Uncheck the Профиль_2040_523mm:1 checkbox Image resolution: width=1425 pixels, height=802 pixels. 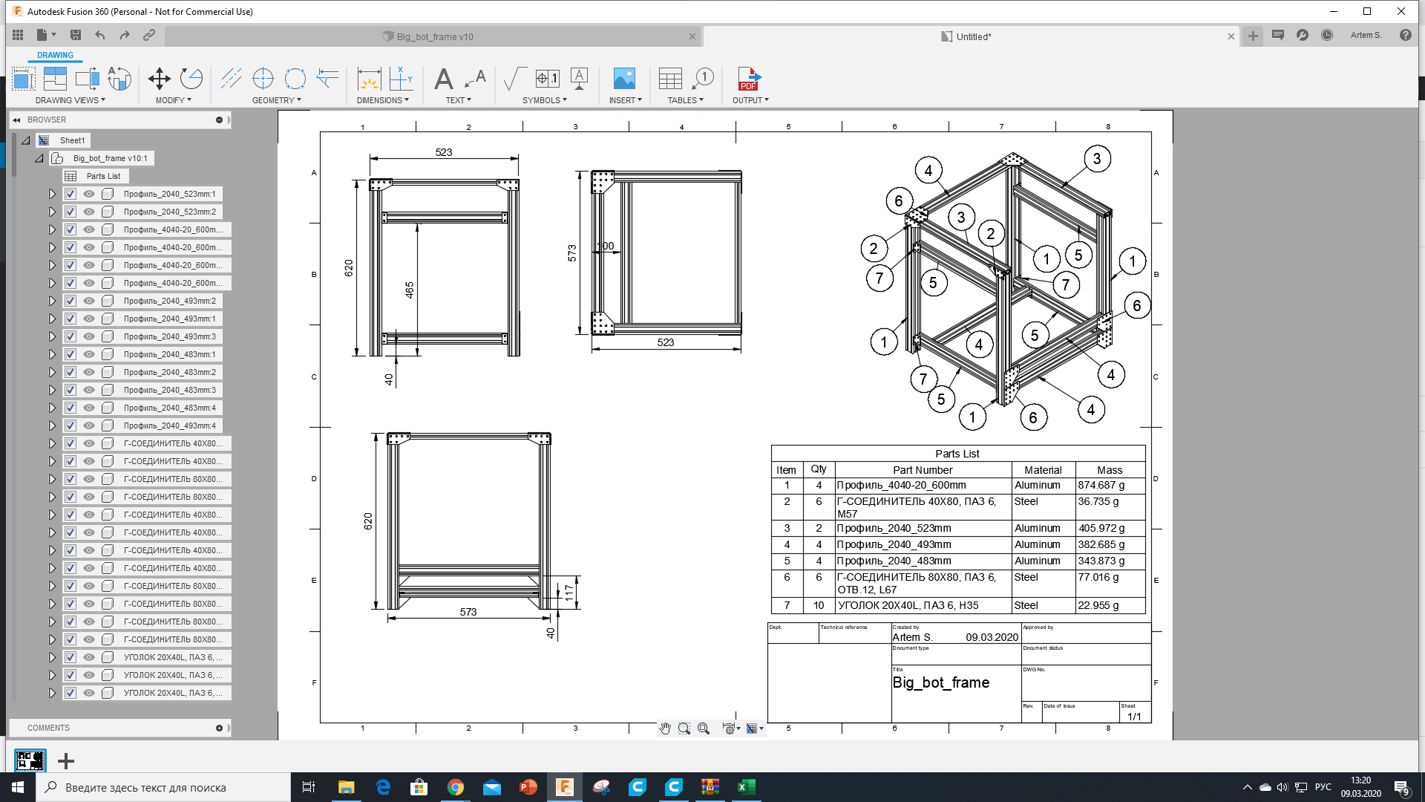pyautogui.click(x=71, y=194)
